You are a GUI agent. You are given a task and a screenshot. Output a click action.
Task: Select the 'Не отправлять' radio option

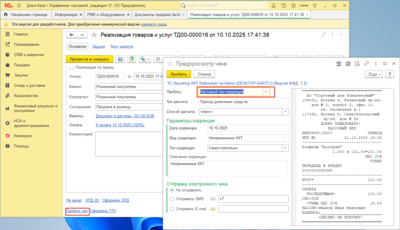pos(172,190)
